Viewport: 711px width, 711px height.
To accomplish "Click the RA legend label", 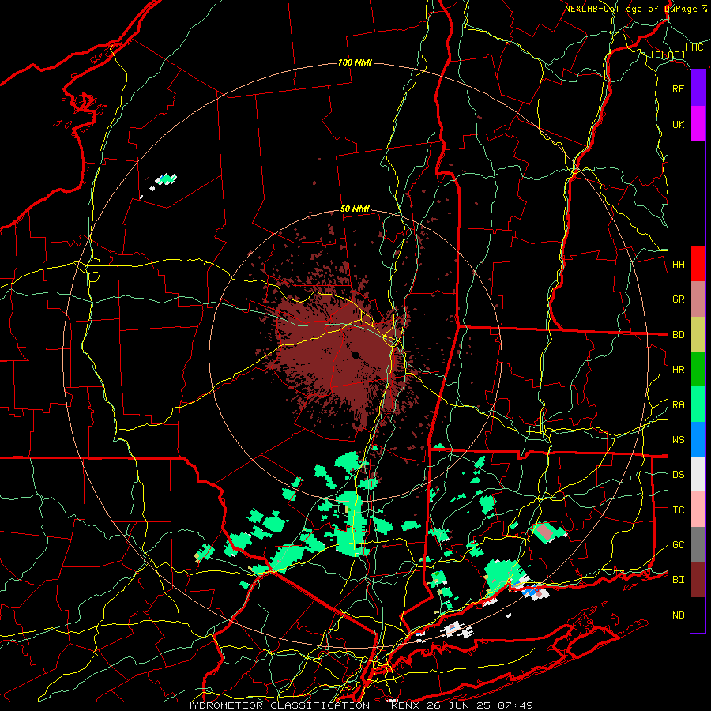I will (x=678, y=405).
